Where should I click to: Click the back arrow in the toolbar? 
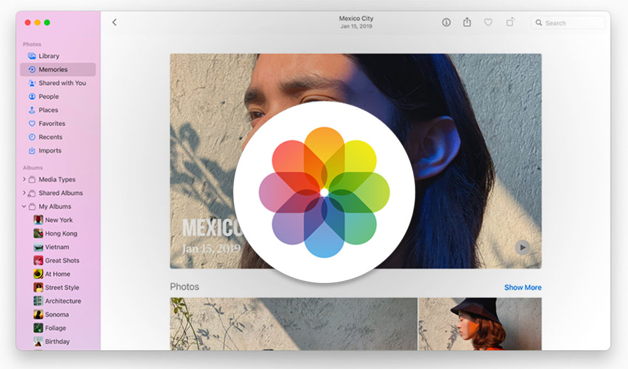coord(114,23)
